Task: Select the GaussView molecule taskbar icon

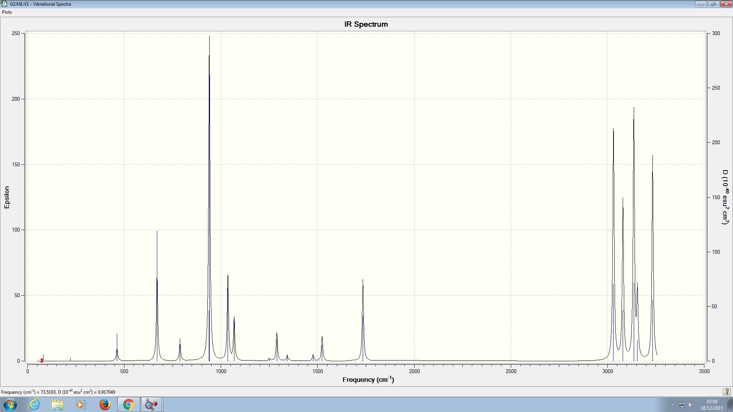Action: coord(152,404)
